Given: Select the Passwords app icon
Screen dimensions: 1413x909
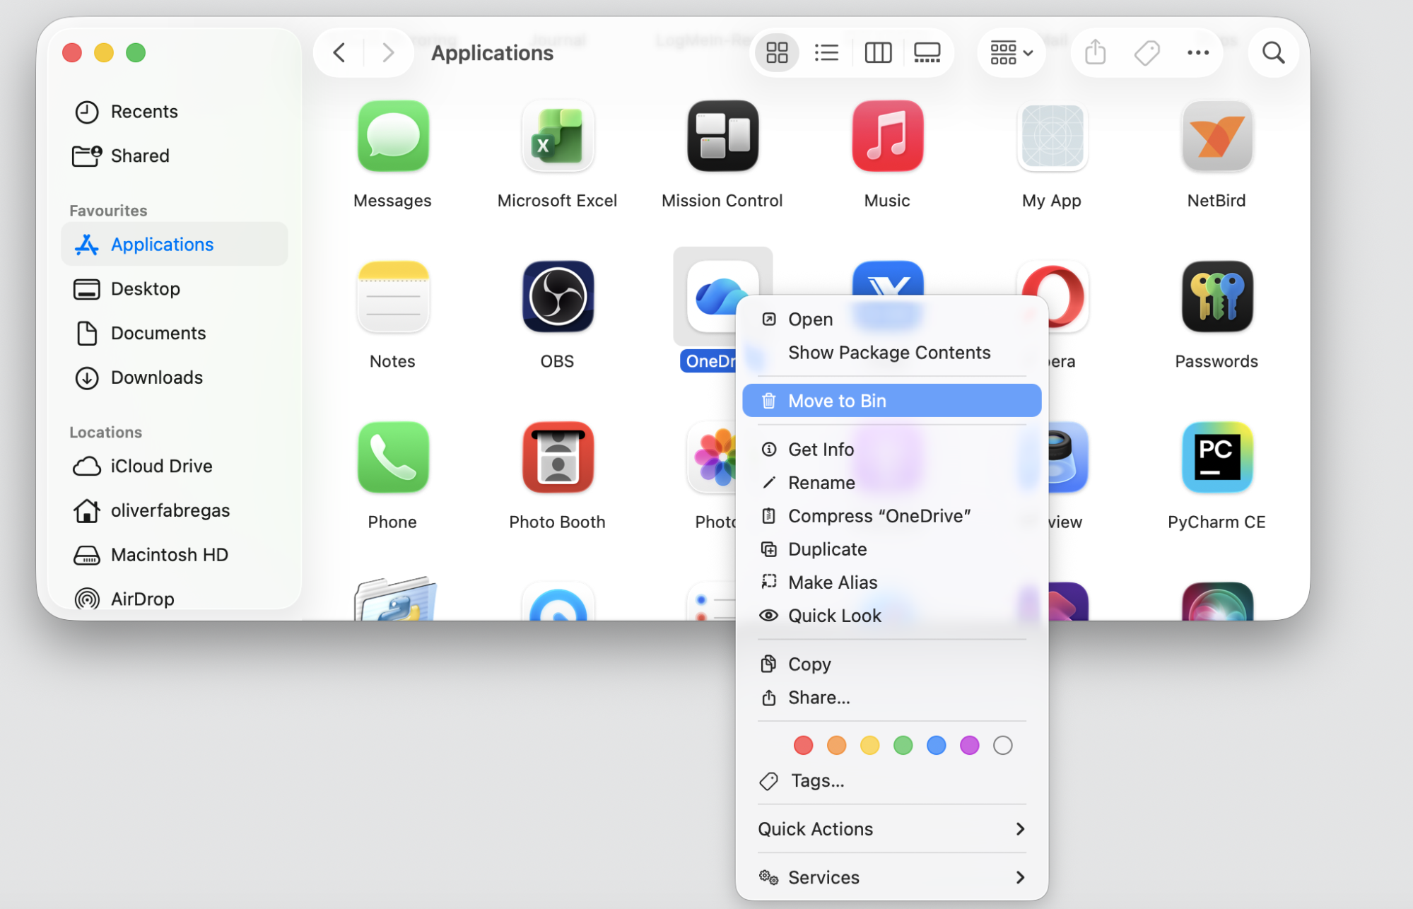Looking at the screenshot, I should [1216, 297].
